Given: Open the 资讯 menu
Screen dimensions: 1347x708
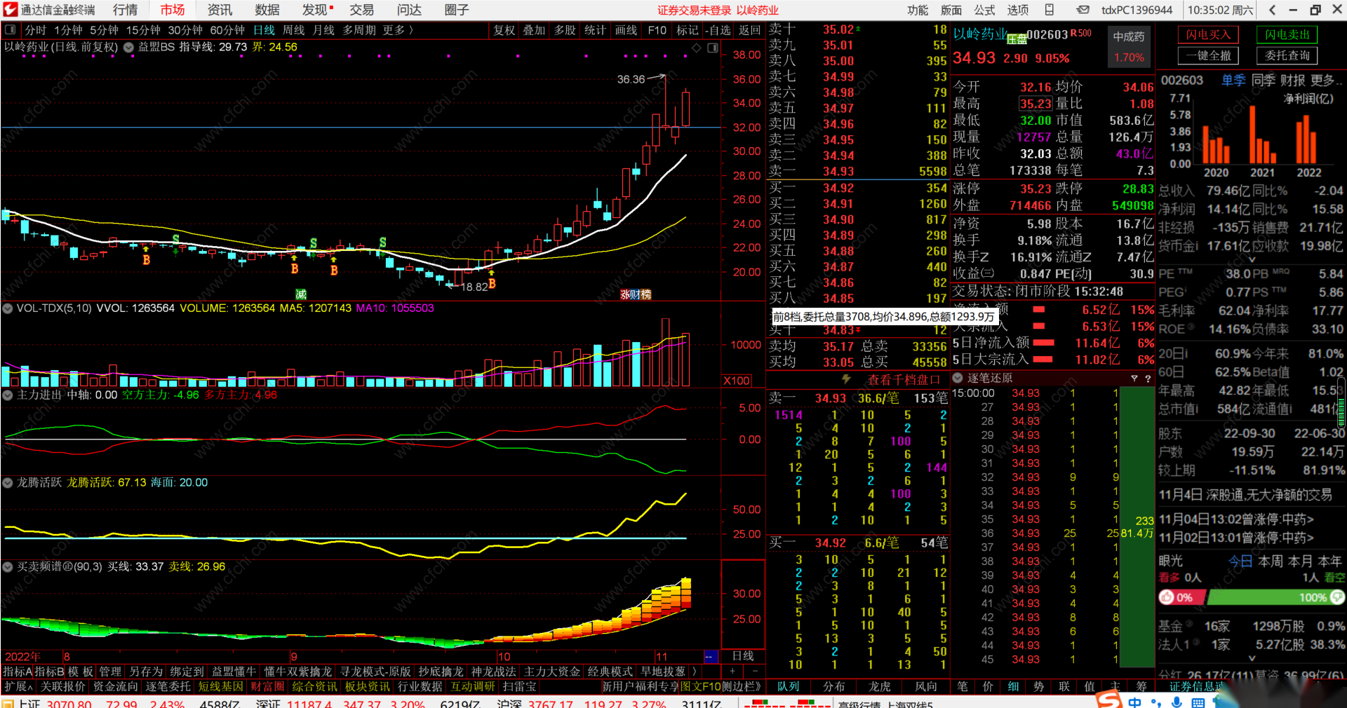Looking at the screenshot, I should pyautogui.click(x=220, y=10).
